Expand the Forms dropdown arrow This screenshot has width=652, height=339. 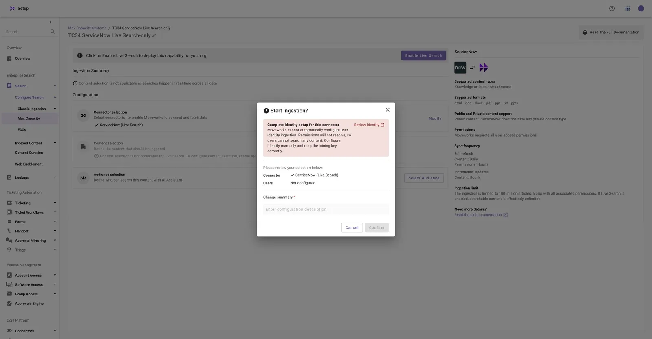coord(55,221)
